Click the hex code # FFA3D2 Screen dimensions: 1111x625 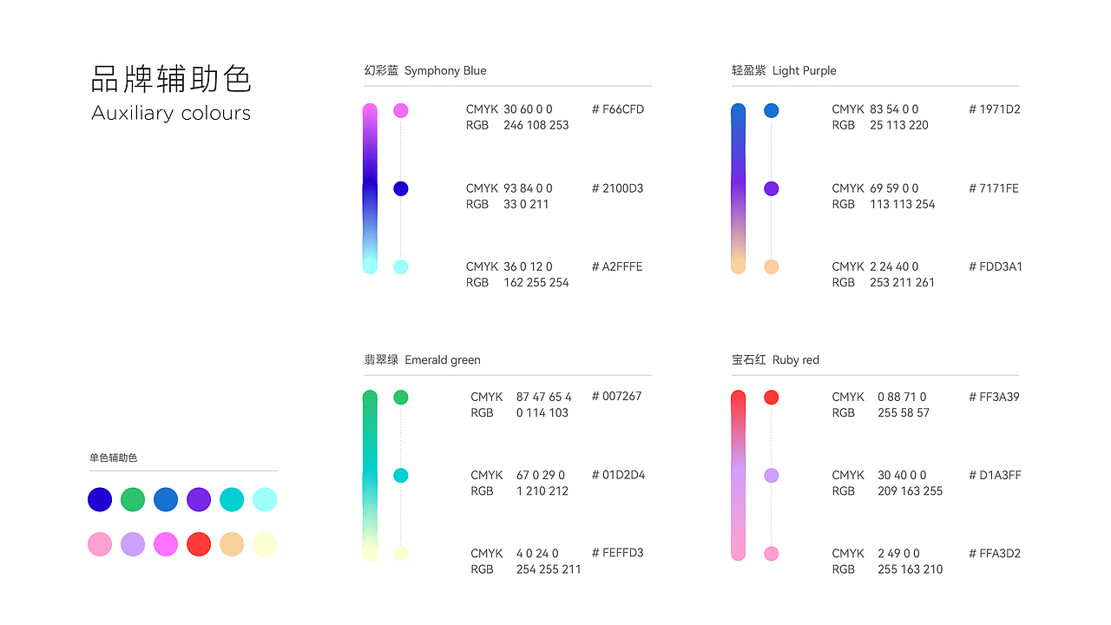point(995,553)
